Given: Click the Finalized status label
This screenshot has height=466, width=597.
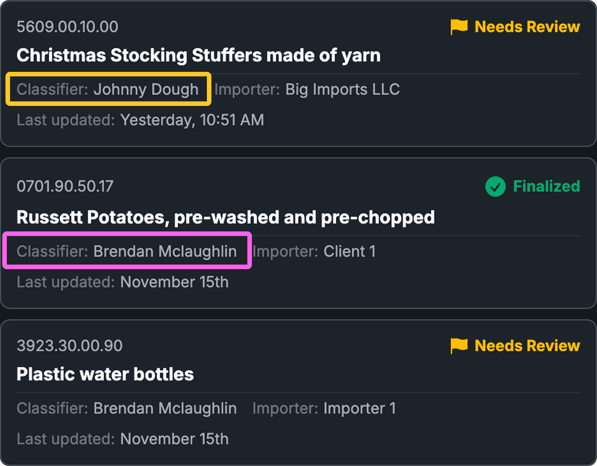Looking at the screenshot, I should (x=546, y=186).
